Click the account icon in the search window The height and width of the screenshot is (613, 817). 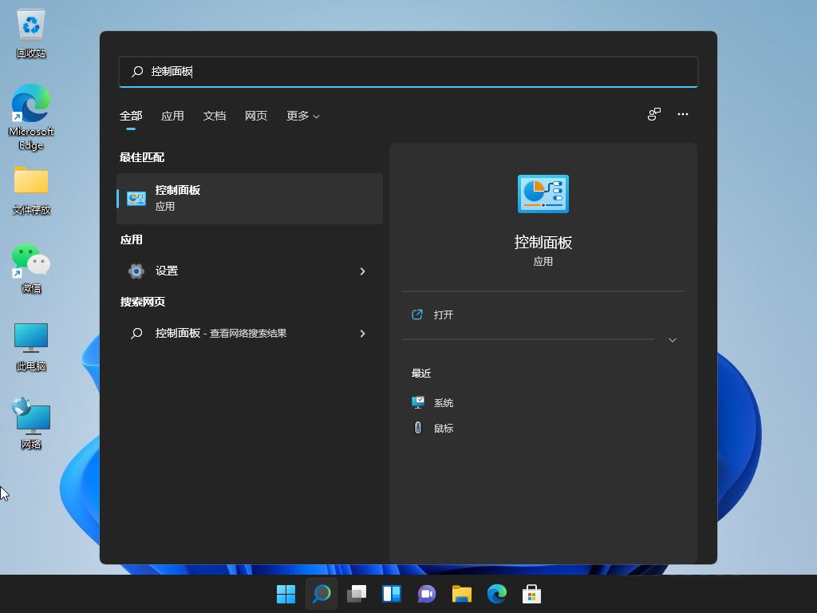click(653, 114)
